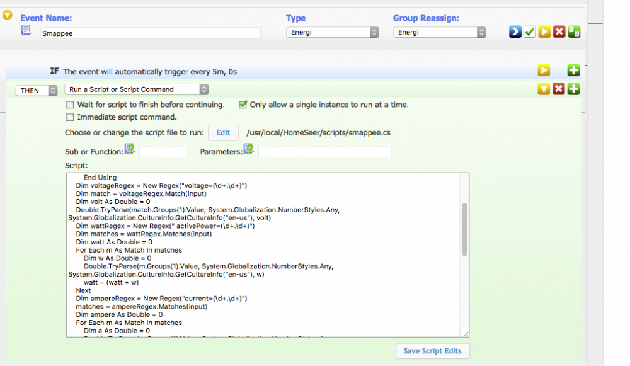Image resolution: width=630 pixels, height=366 pixels.
Task: Add new action with green plus on THEN row
Action: 573,89
